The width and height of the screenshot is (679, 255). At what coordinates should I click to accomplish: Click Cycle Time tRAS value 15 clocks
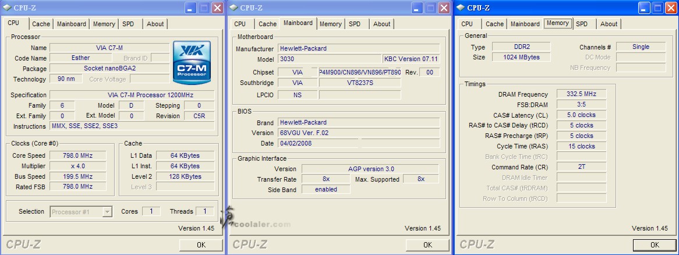pyautogui.click(x=581, y=146)
